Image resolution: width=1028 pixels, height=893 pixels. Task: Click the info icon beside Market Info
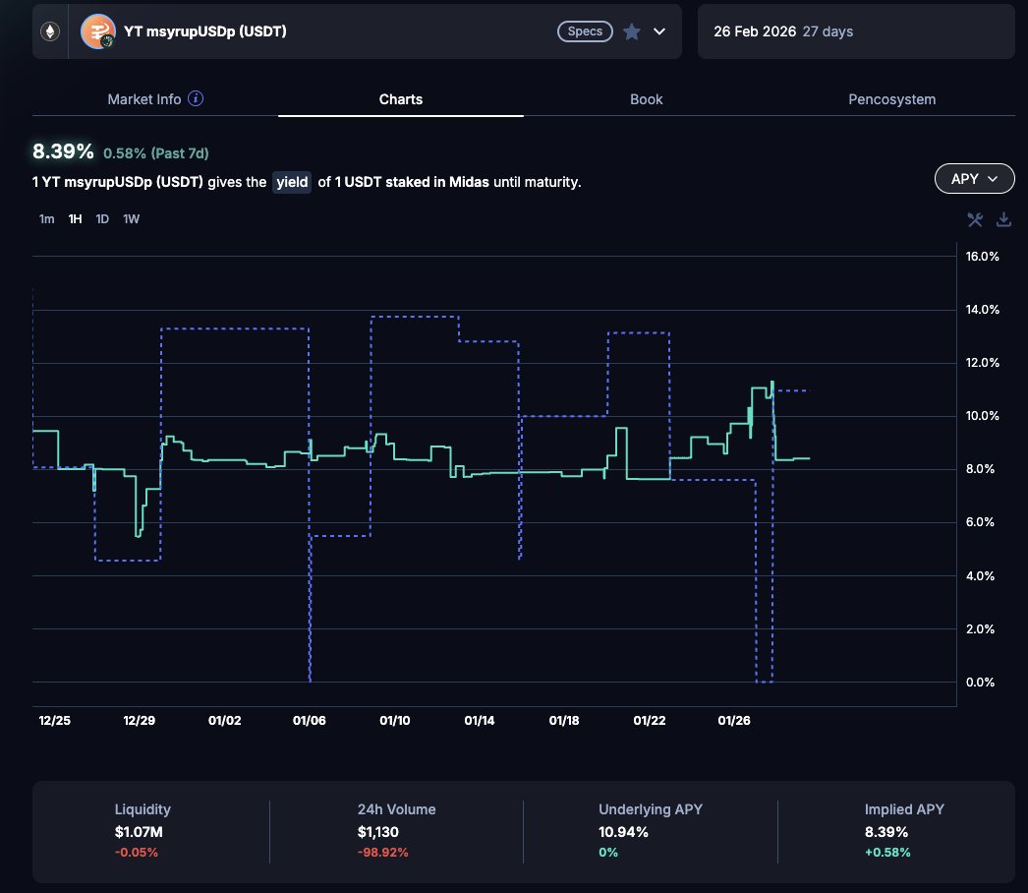[x=196, y=99]
